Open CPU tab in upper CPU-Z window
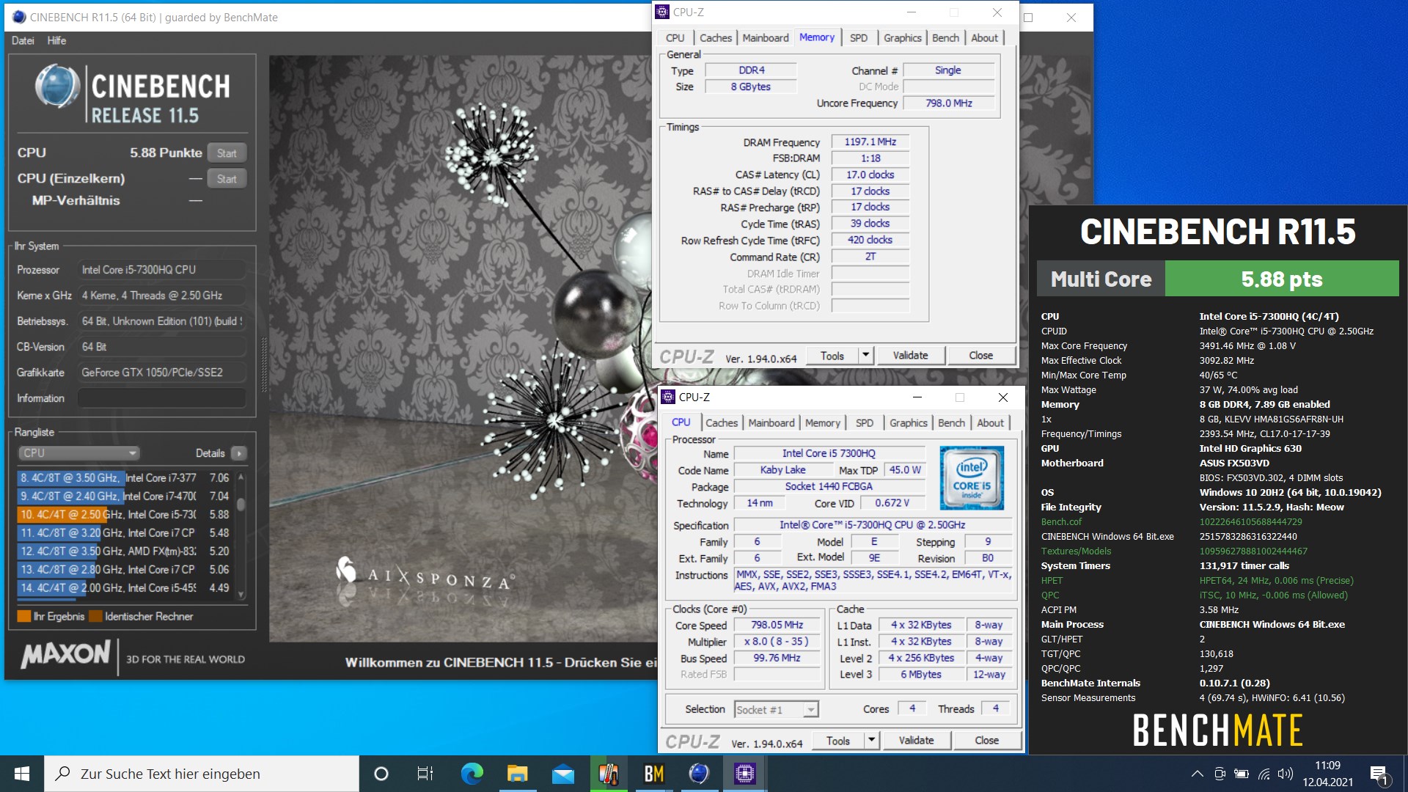Screen dimensions: 1408x792 675,38
